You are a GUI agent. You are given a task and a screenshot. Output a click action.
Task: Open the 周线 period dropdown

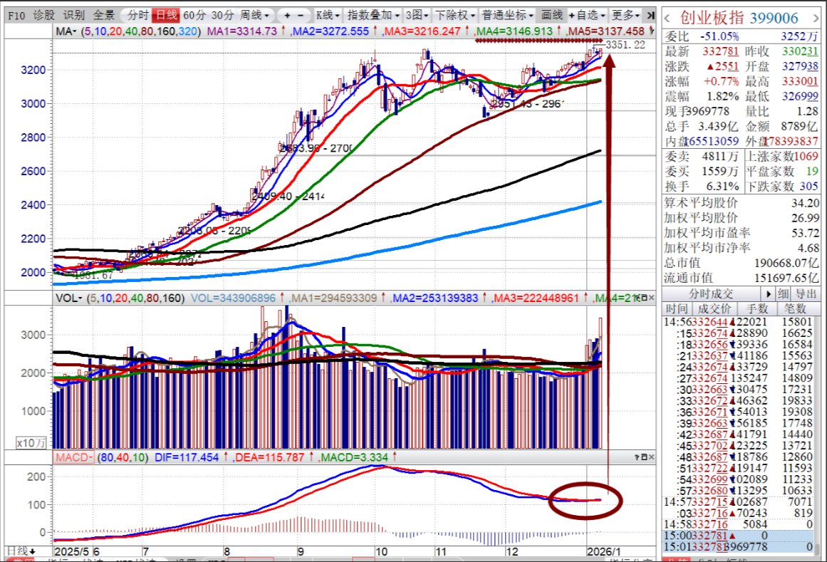point(254,15)
